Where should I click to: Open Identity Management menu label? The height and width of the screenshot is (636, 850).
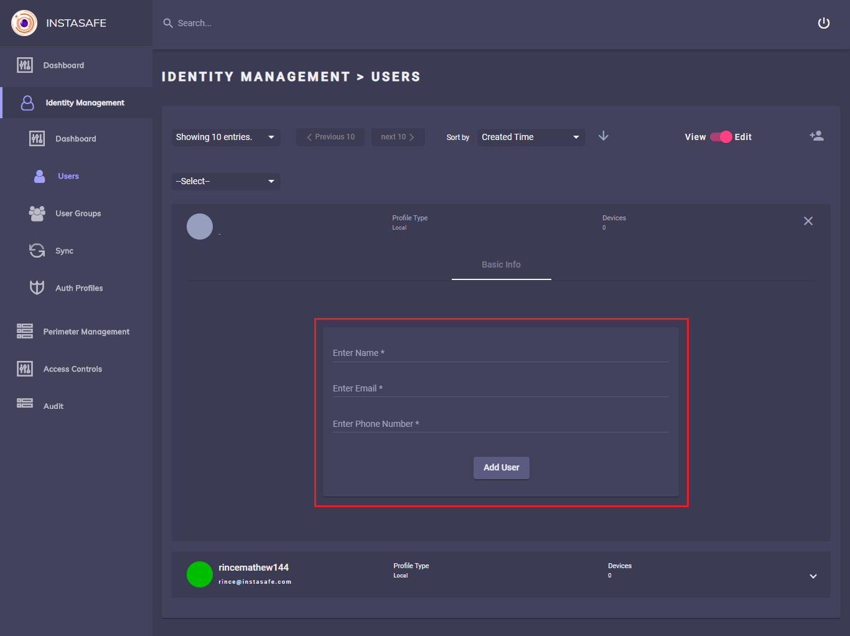click(85, 103)
